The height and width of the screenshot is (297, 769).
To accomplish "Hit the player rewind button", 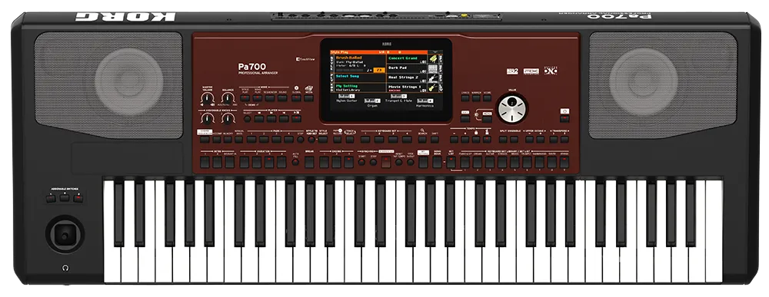I will (259, 119).
